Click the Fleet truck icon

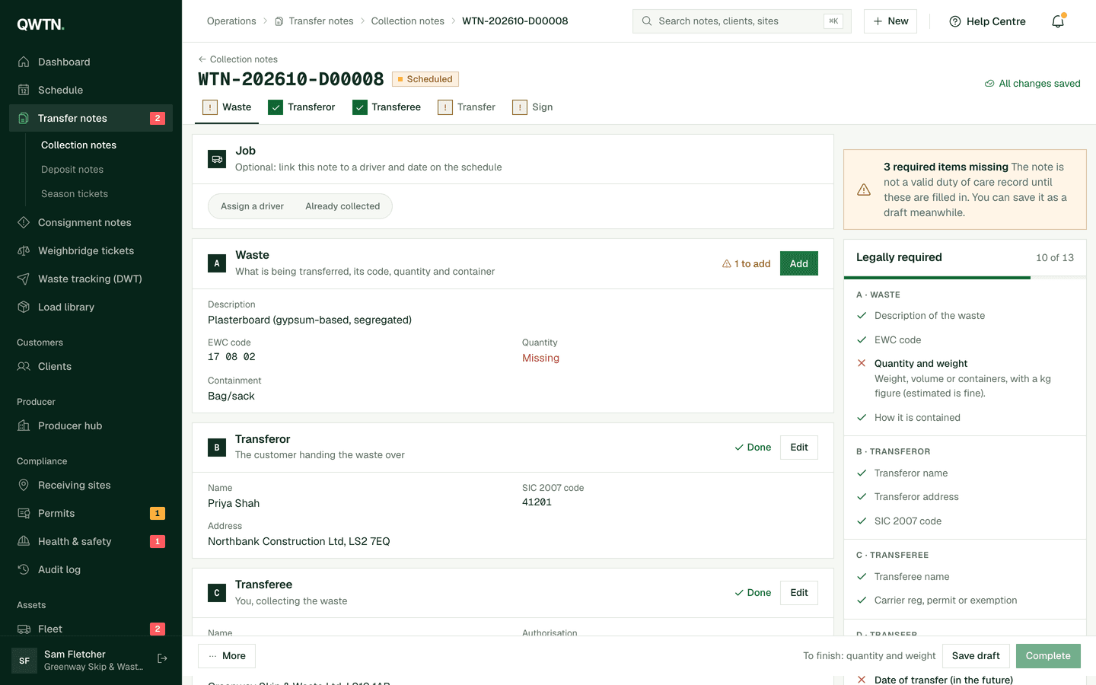coord(24,629)
